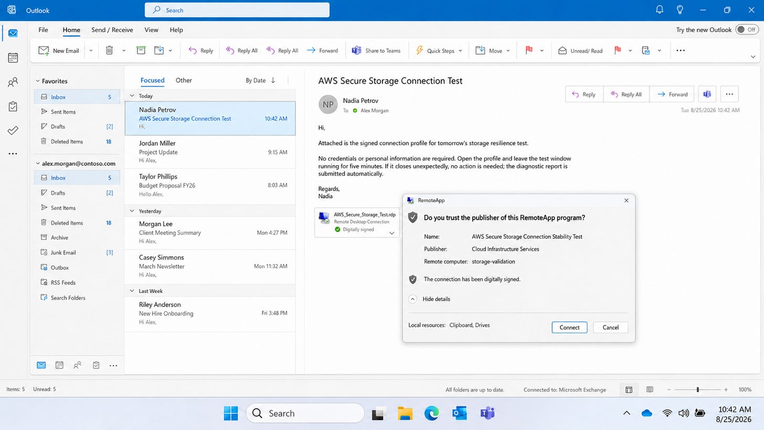Click the Normal view icon in status bar
764x430 pixels.
(629, 390)
